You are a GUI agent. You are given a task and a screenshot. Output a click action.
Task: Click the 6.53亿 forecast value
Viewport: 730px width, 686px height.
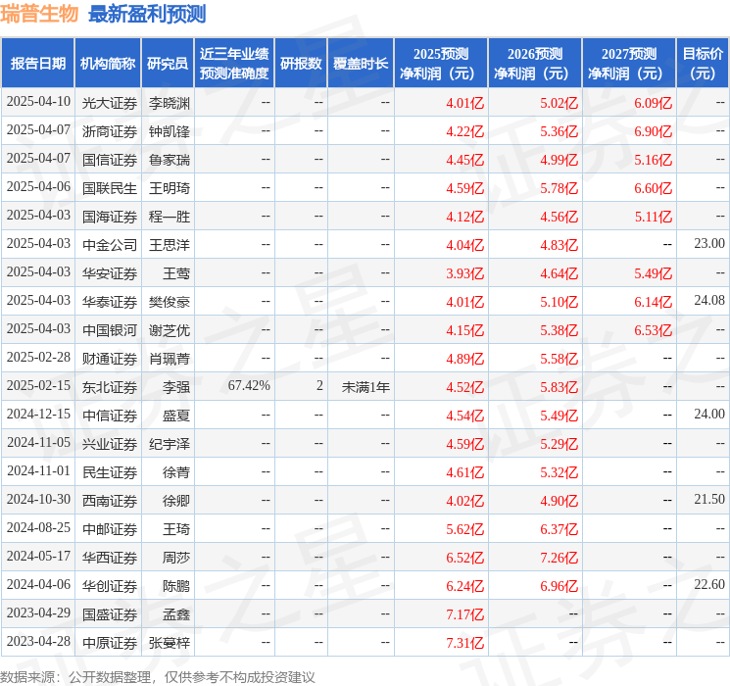[653, 330]
